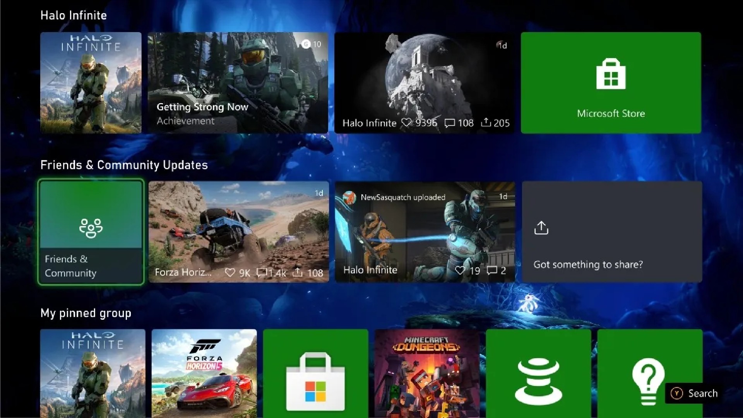Click the 9K likes heart on the Forza post
Screen dimensions: 743x418
(x=231, y=272)
